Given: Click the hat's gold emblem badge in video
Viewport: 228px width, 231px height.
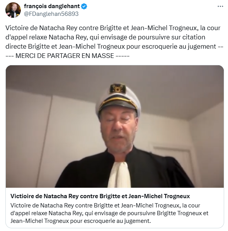Looking at the screenshot, I should [117, 89].
